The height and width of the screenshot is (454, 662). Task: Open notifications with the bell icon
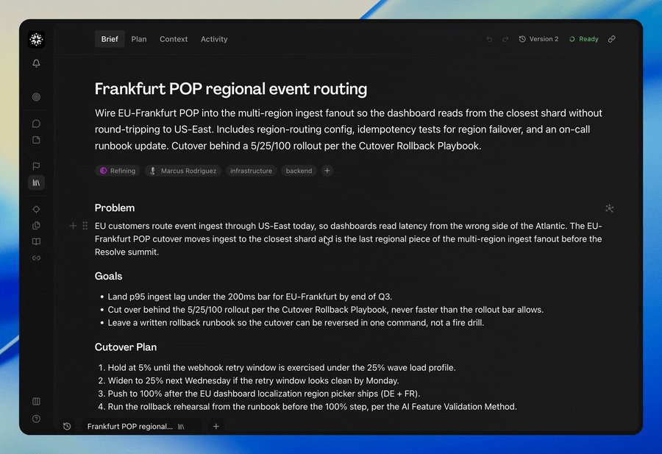coord(36,63)
